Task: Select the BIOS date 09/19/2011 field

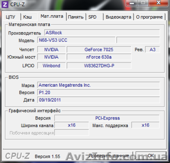Action: tap(98, 100)
